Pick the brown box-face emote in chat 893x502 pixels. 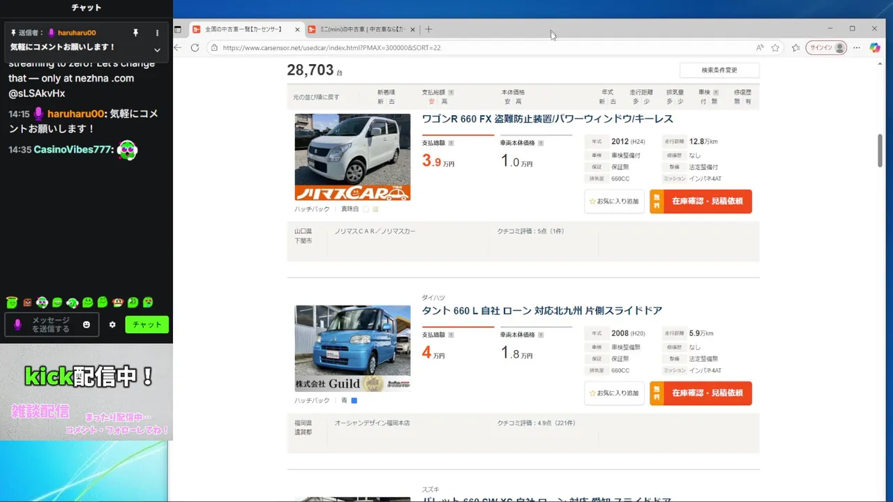pyautogui.click(x=27, y=303)
